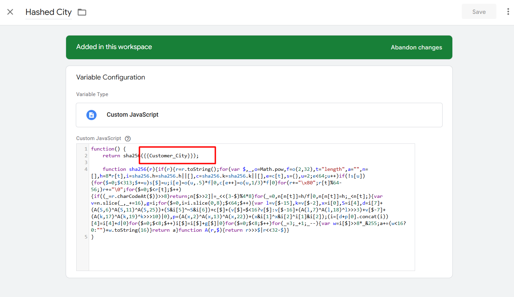Click line number 1 in the editor gutter
This screenshot has width=514, height=297.
tap(86, 149)
